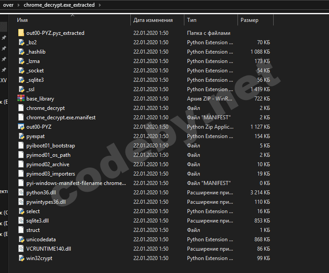Click the '1 419 КБ' size value
The width and height of the screenshot is (329, 273).
pyautogui.click(x=260, y=89)
